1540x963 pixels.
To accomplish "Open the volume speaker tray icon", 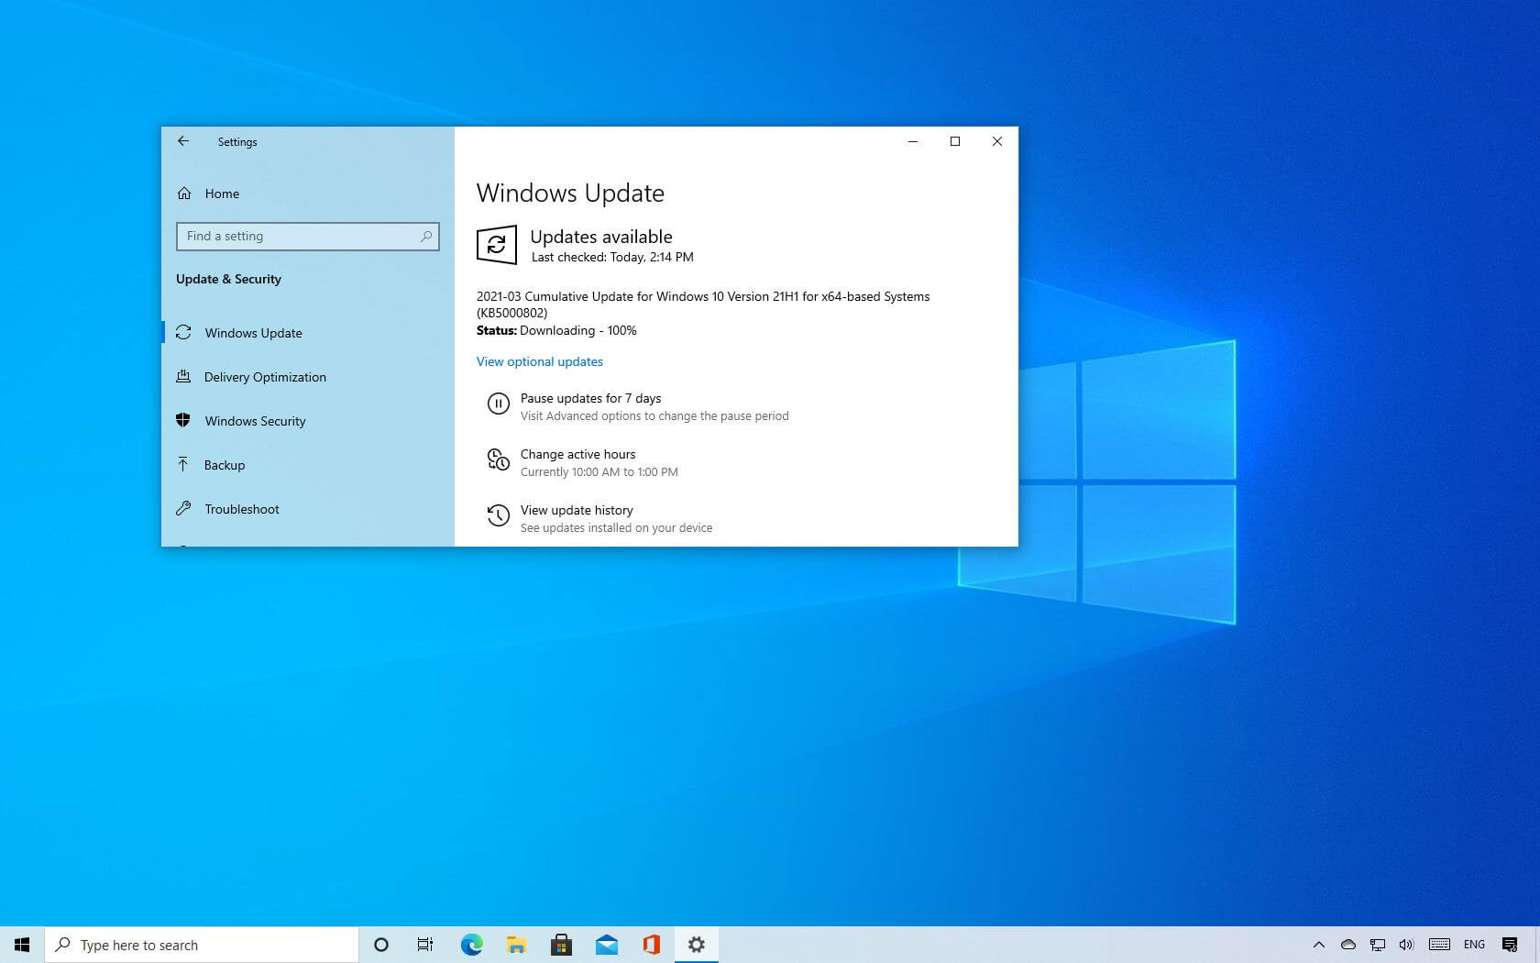I will [x=1406, y=945].
